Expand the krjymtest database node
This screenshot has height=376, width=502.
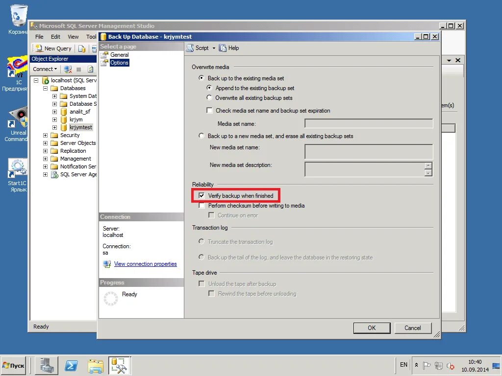(x=54, y=128)
